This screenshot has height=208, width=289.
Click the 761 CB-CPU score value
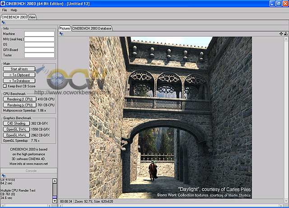coord(46,105)
